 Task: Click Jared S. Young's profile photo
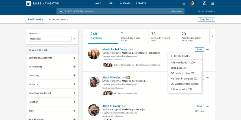(94, 110)
